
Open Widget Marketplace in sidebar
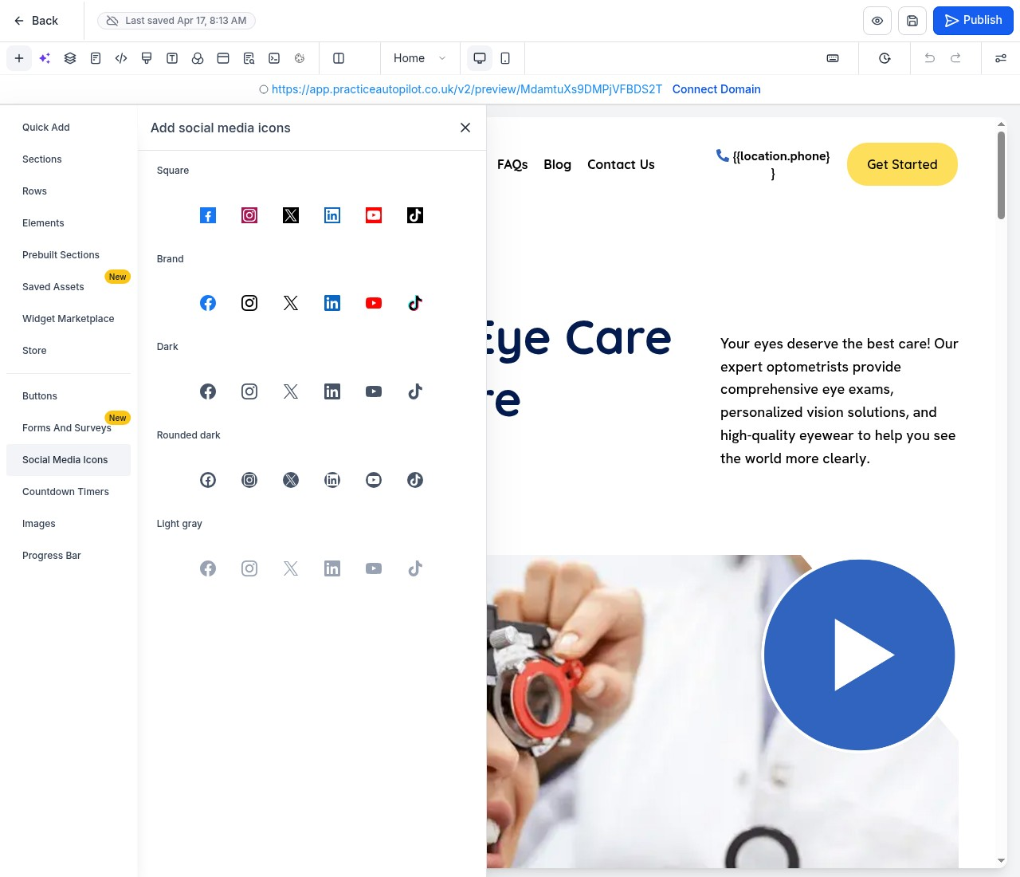(x=69, y=319)
